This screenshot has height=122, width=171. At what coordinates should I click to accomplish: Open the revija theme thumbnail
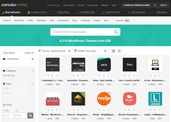[104, 99]
